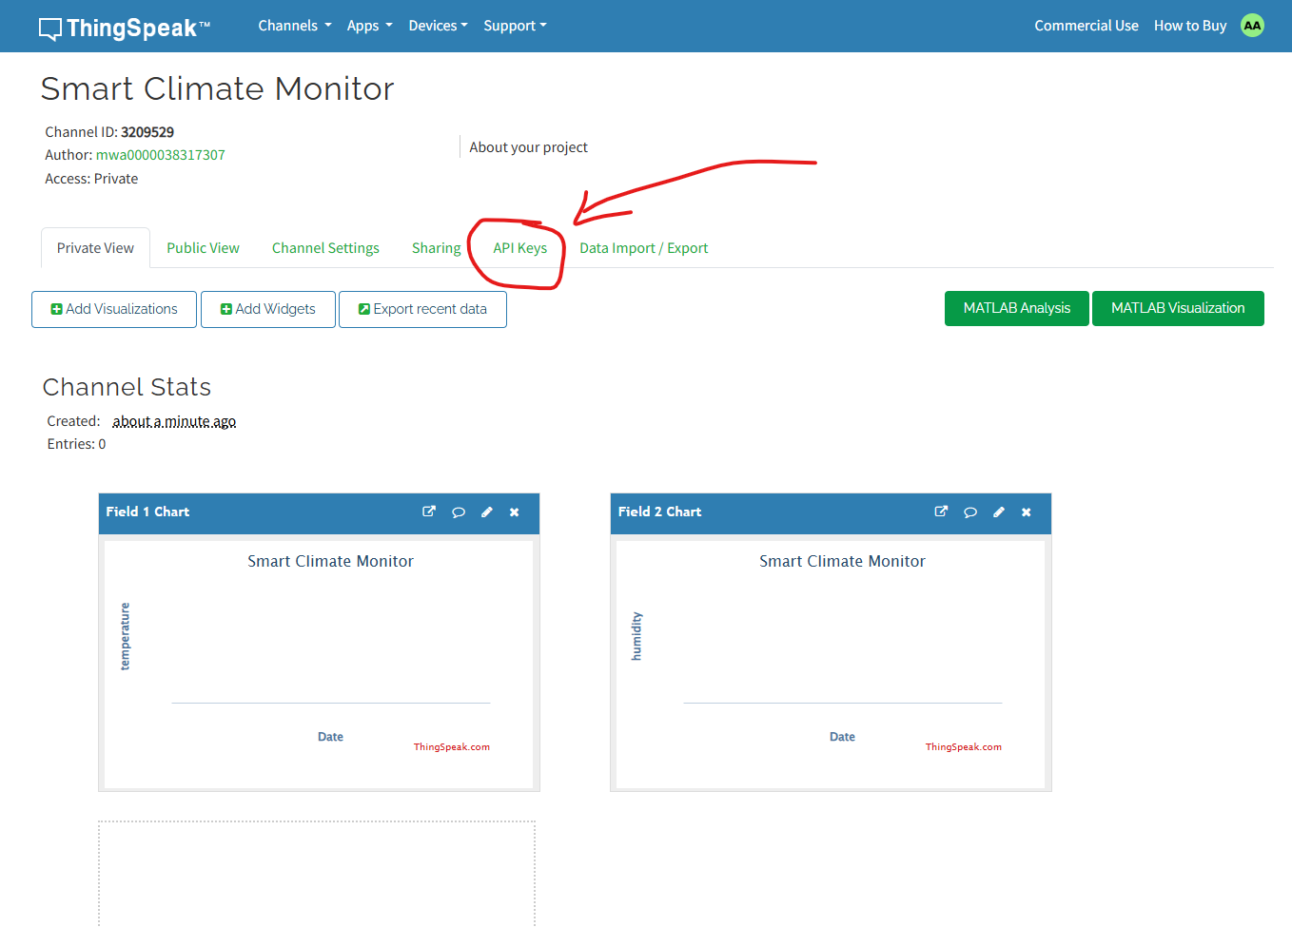Open the Devices dropdown menu
Viewport: 1292px width, 927px height.
click(x=438, y=26)
